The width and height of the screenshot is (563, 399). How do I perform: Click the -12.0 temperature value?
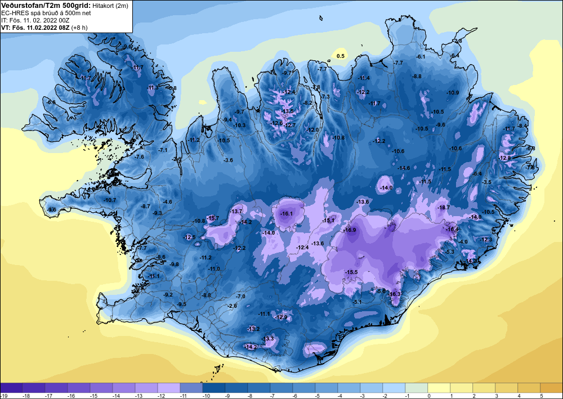(x=312, y=129)
